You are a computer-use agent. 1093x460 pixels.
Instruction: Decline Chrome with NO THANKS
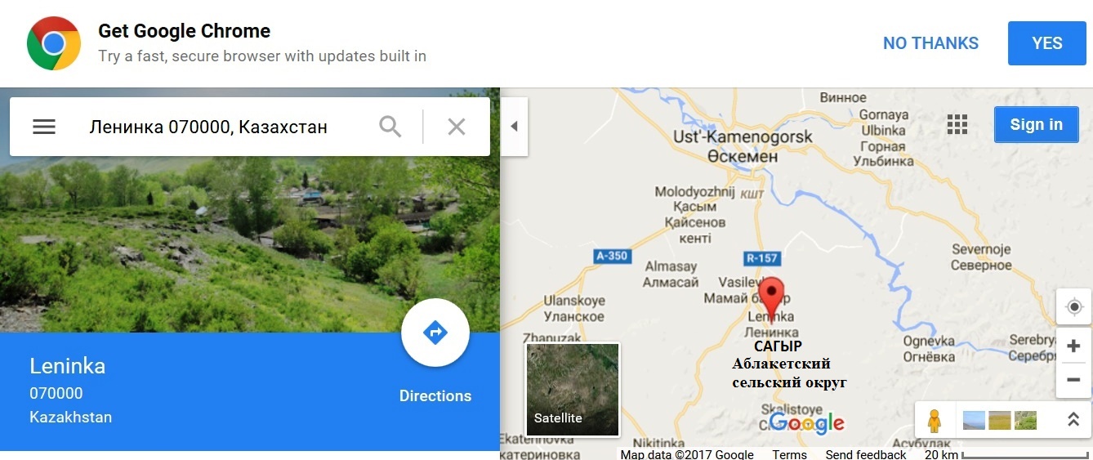[x=930, y=43]
